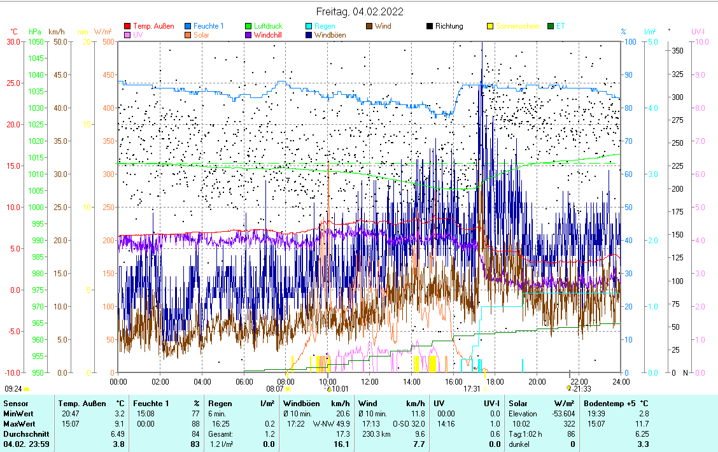This screenshot has width=718, height=452.
Task: Click the blue Feuchte 1 legend square
Action: [x=188, y=26]
